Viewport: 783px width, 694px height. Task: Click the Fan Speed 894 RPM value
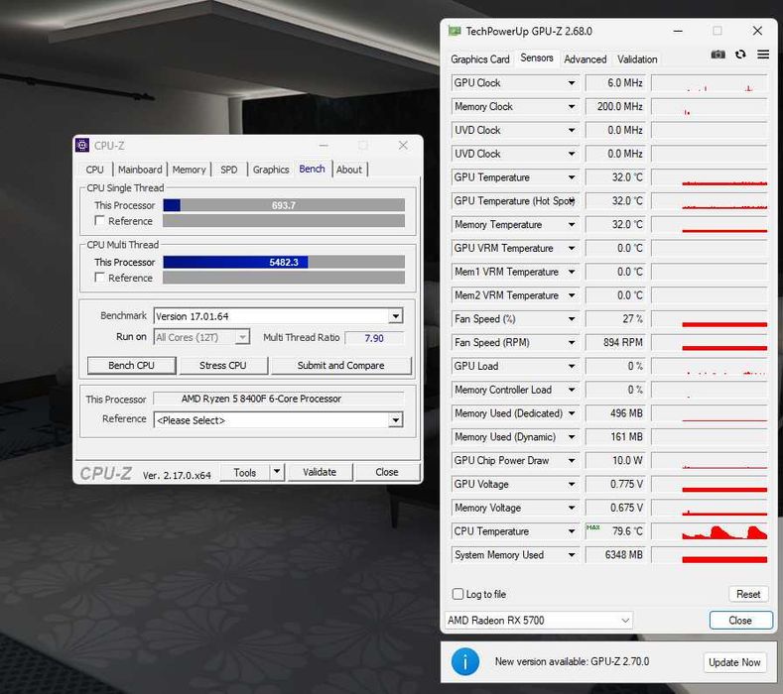tap(615, 342)
